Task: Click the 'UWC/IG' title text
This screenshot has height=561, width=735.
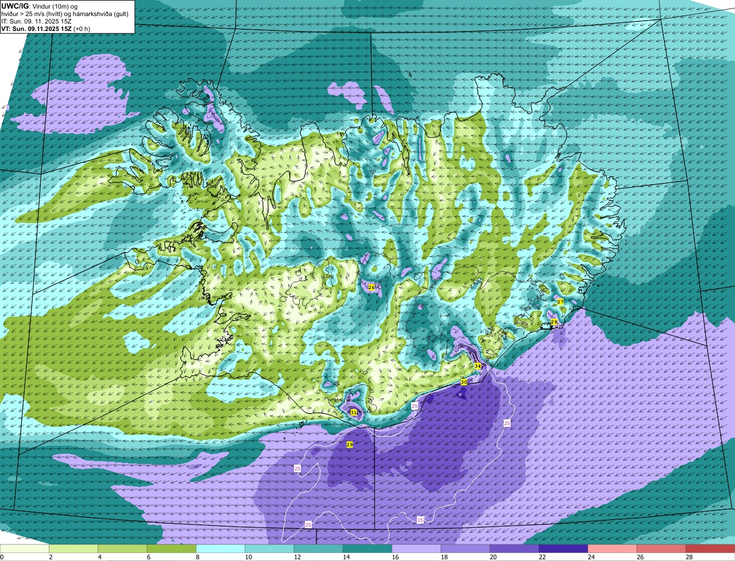Action: click(x=16, y=6)
